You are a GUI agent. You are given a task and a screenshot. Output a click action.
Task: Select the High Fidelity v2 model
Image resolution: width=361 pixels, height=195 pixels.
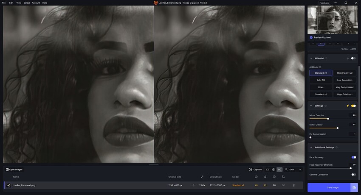(x=345, y=73)
